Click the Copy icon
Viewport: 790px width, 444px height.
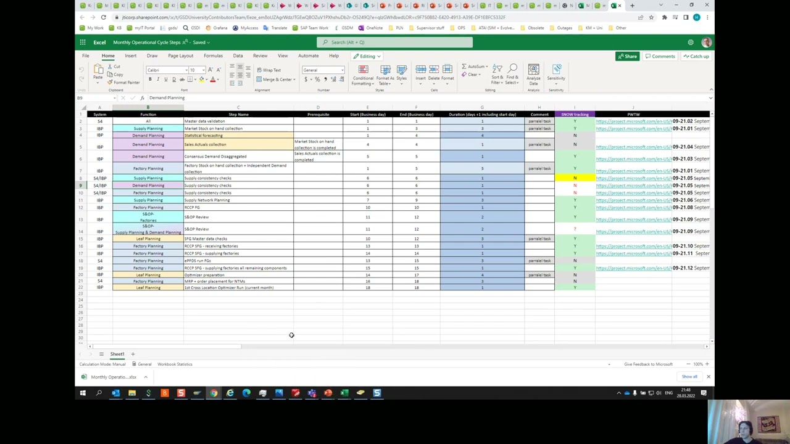[110, 74]
